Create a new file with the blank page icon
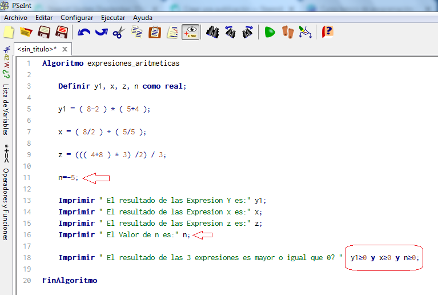Screen dimensions: 438x295 (x=9, y=32)
